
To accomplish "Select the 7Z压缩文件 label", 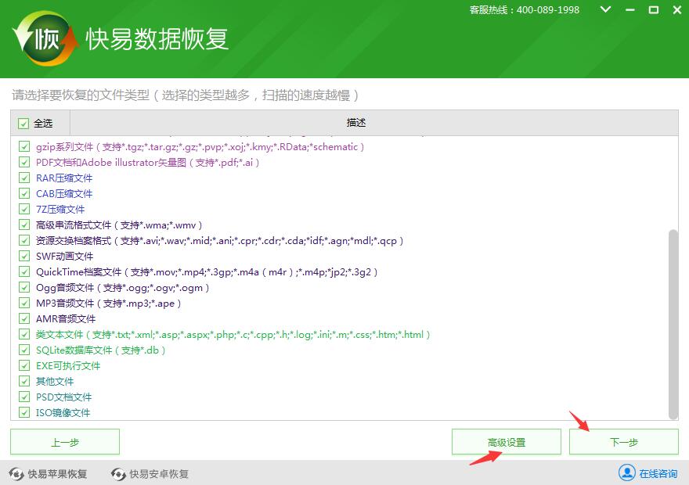I will pos(60,210).
